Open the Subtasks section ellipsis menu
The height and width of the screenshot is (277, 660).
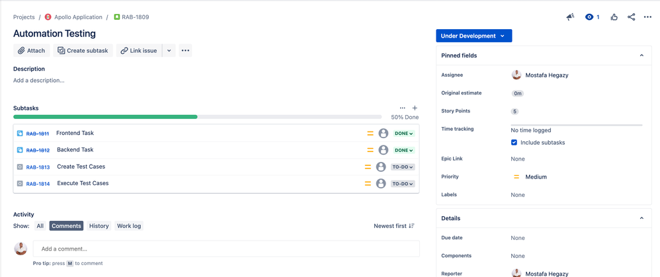pyautogui.click(x=402, y=108)
